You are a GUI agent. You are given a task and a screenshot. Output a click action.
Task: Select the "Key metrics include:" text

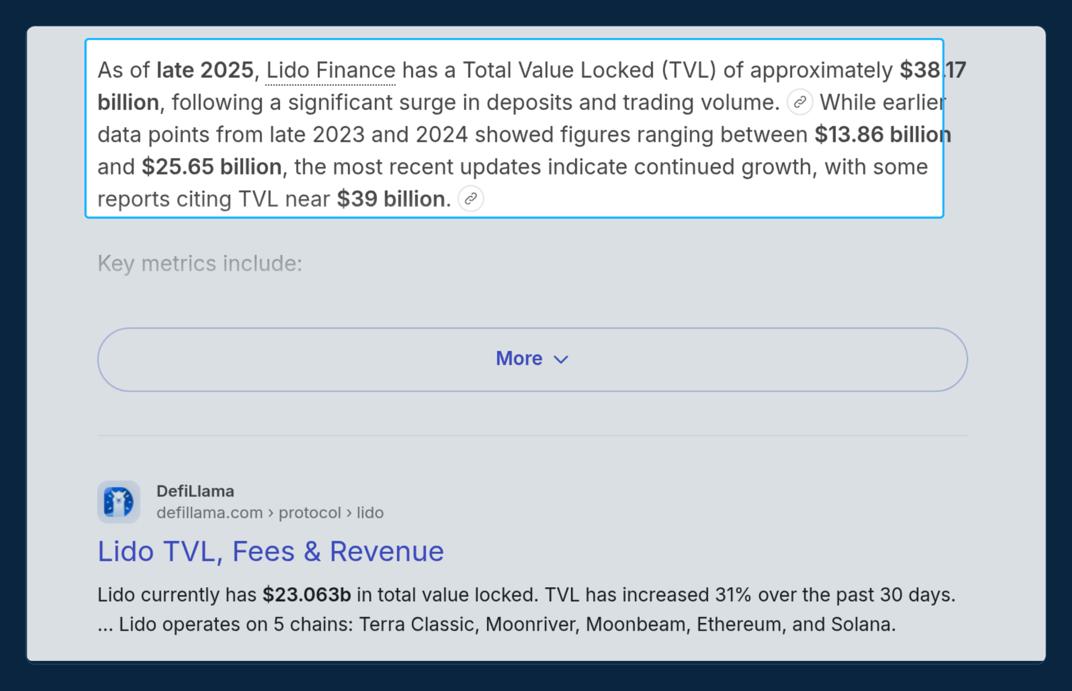[200, 264]
